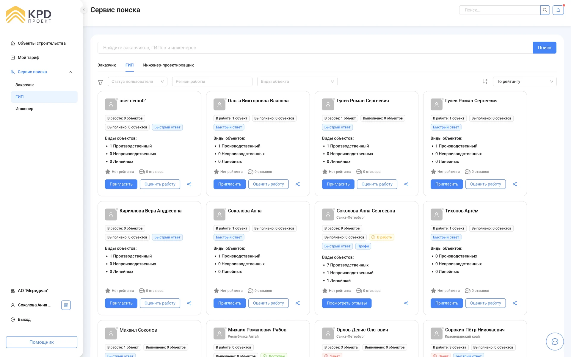Toggle the sort order icon

point(485,82)
